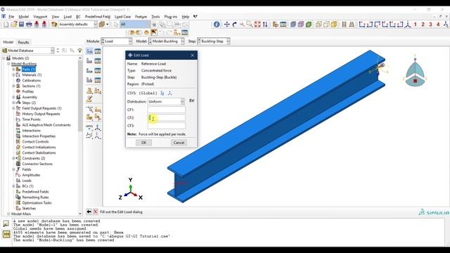
Task: Open the Load Manager icon
Action: [98, 51]
